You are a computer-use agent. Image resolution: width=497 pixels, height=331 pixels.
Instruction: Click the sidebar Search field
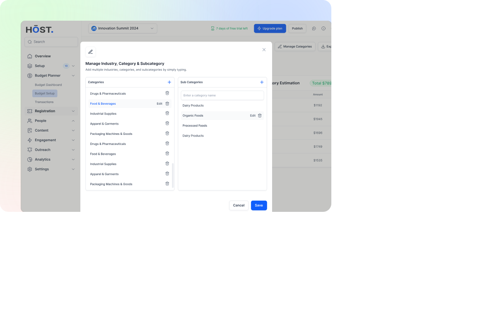51,42
